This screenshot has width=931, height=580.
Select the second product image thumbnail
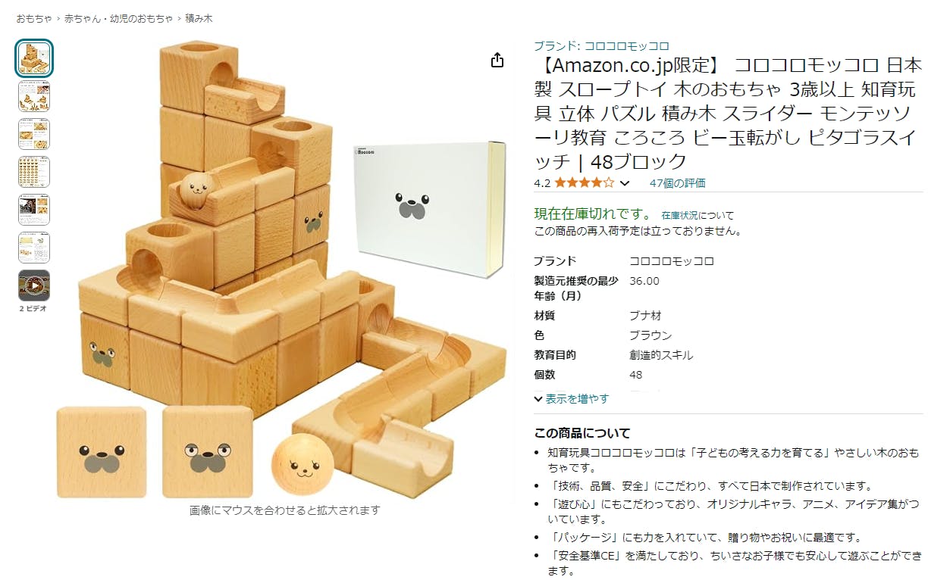point(34,96)
